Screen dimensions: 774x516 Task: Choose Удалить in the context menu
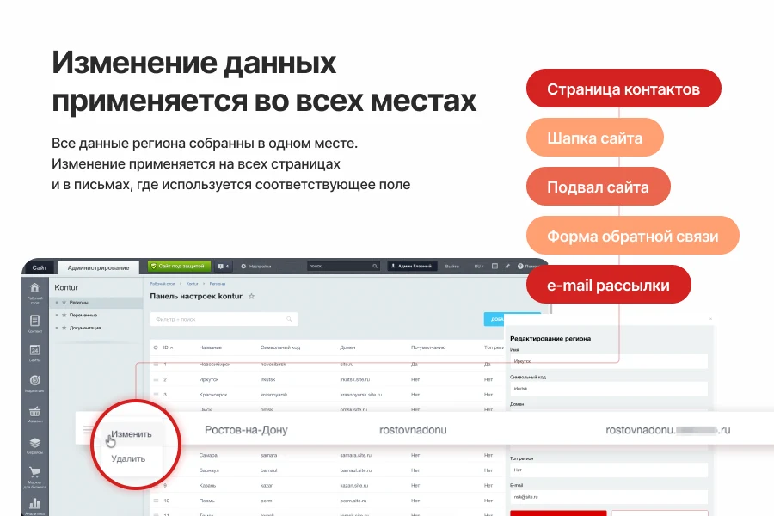[x=128, y=458]
